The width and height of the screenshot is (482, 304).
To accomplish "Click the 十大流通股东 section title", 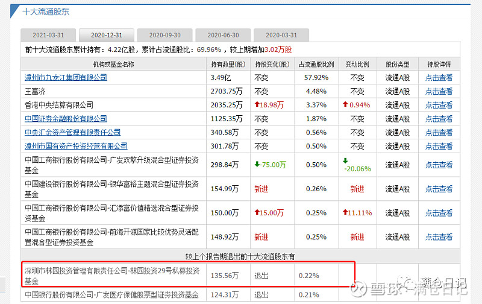I will (46, 11).
